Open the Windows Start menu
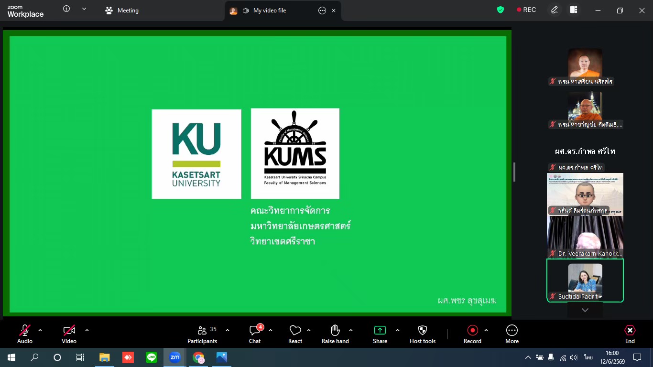Image resolution: width=653 pixels, height=367 pixels. [11, 357]
